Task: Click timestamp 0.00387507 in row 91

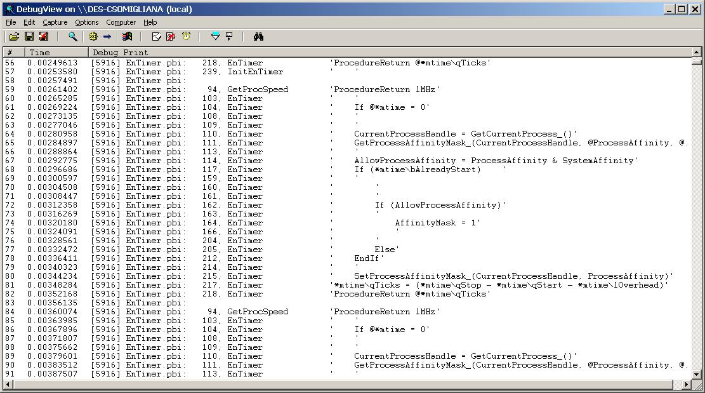Action: point(52,374)
